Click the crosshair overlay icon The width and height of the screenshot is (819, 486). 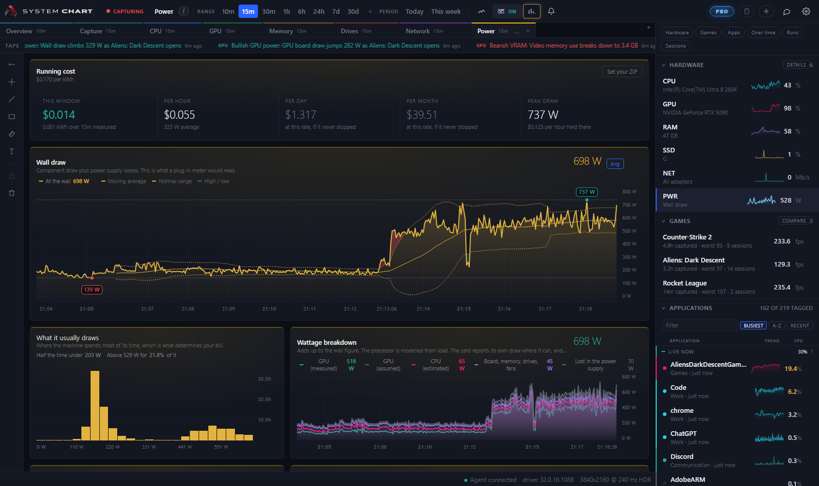pyautogui.click(x=766, y=11)
